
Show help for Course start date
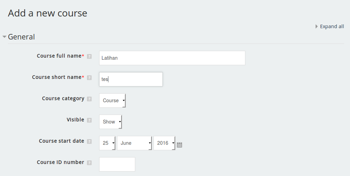pos(89,141)
